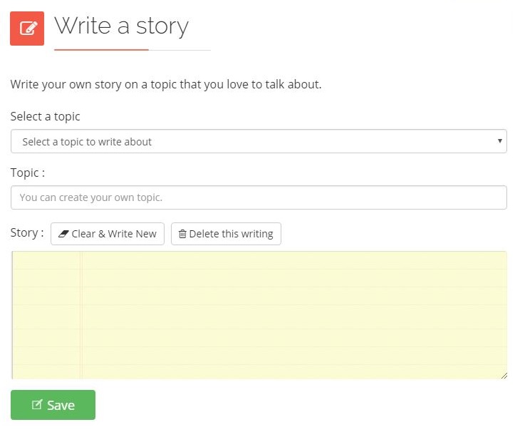Viewport: 520px width, 432px height.
Task: Click the story area resize handle
Action: 504,375
